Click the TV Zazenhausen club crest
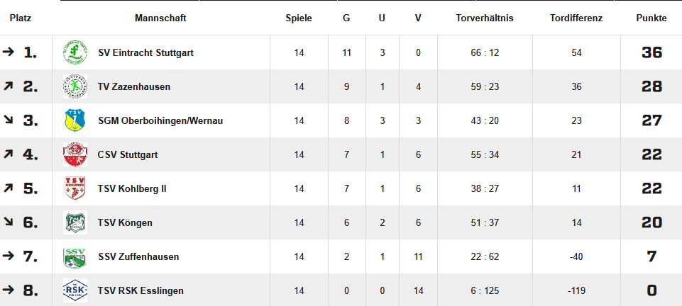The image size is (682, 306). pos(75,87)
